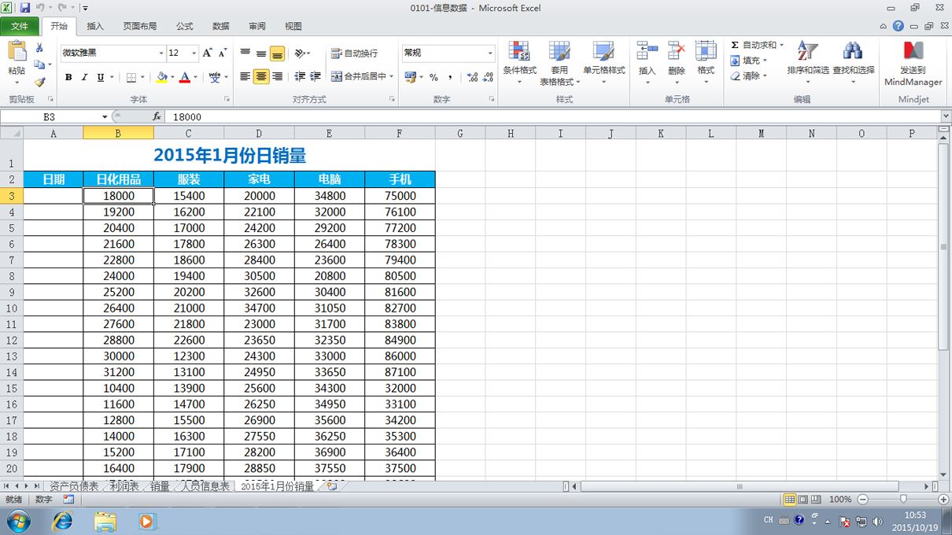Click the Cut scissors icon
Image resolution: width=952 pixels, height=535 pixels.
(39, 48)
